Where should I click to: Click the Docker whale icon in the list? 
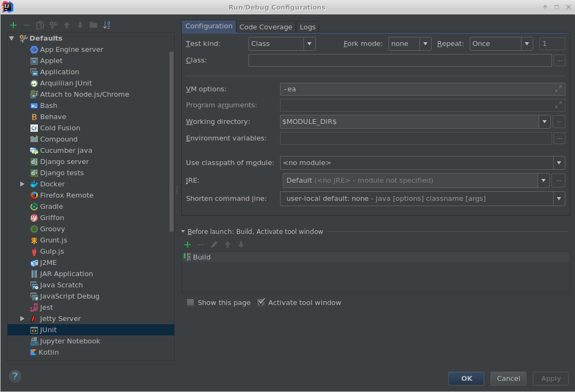click(x=34, y=184)
